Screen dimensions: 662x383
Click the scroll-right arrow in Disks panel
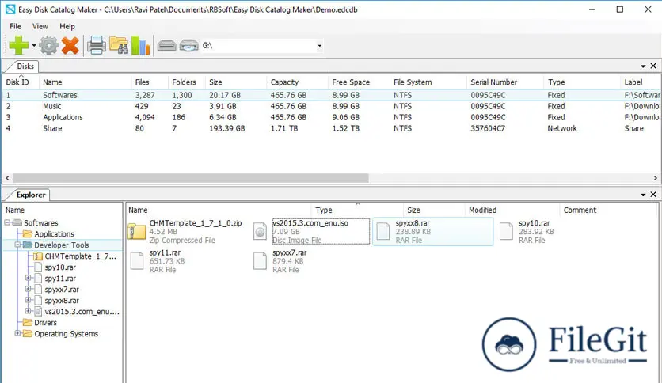[x=655, y=178]
